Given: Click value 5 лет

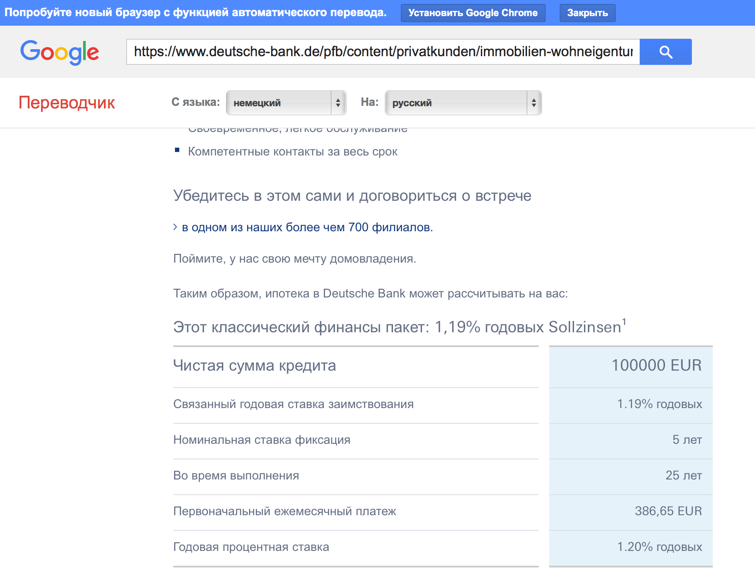Looking at the screenshot, I should (687, 440).
